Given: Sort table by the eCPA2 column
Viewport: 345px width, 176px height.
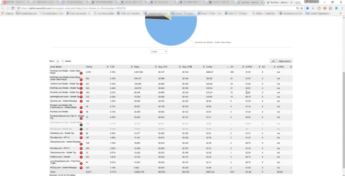Looking at the screenshot, I should 284,67.
